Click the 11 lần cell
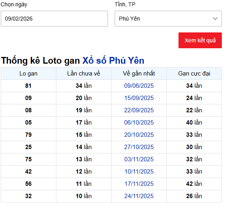 tap(84, 184)
